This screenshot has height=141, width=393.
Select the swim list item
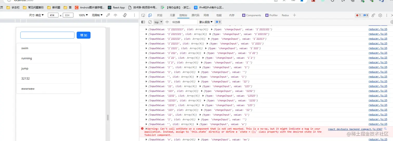tap(49, 48)
